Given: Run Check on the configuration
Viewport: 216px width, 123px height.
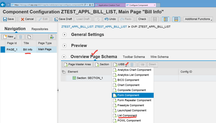Looking at the screenshot, I should [x=142, y=19].
